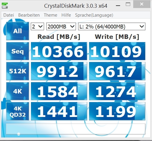Viewport: 152px width, 141px height.
Task: Select the Seq write result 10109
Action: point(117,51)
